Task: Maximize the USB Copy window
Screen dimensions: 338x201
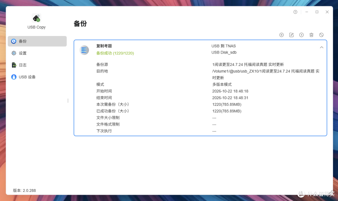Action: tap(317, 12)
